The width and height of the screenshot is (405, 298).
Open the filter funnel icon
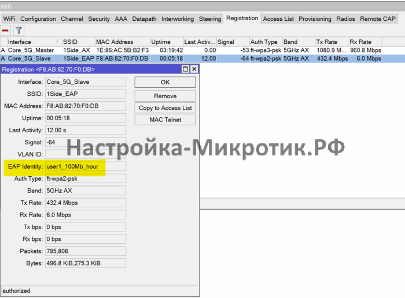pyautogui.click(x=19, y=31)
